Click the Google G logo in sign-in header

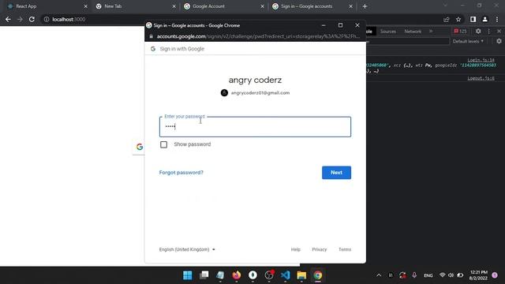click(x=153, y=49)
